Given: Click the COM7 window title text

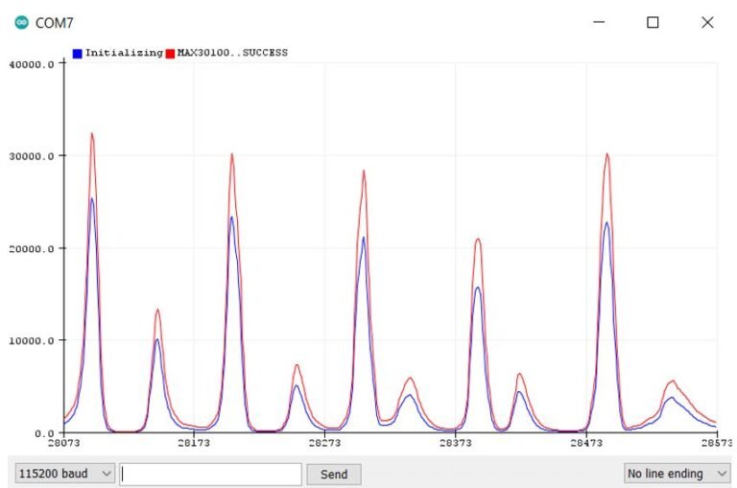Looking at the screenshot, I should click(55, 22).
